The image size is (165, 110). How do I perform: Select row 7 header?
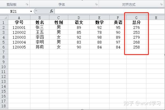click(4, 52)
